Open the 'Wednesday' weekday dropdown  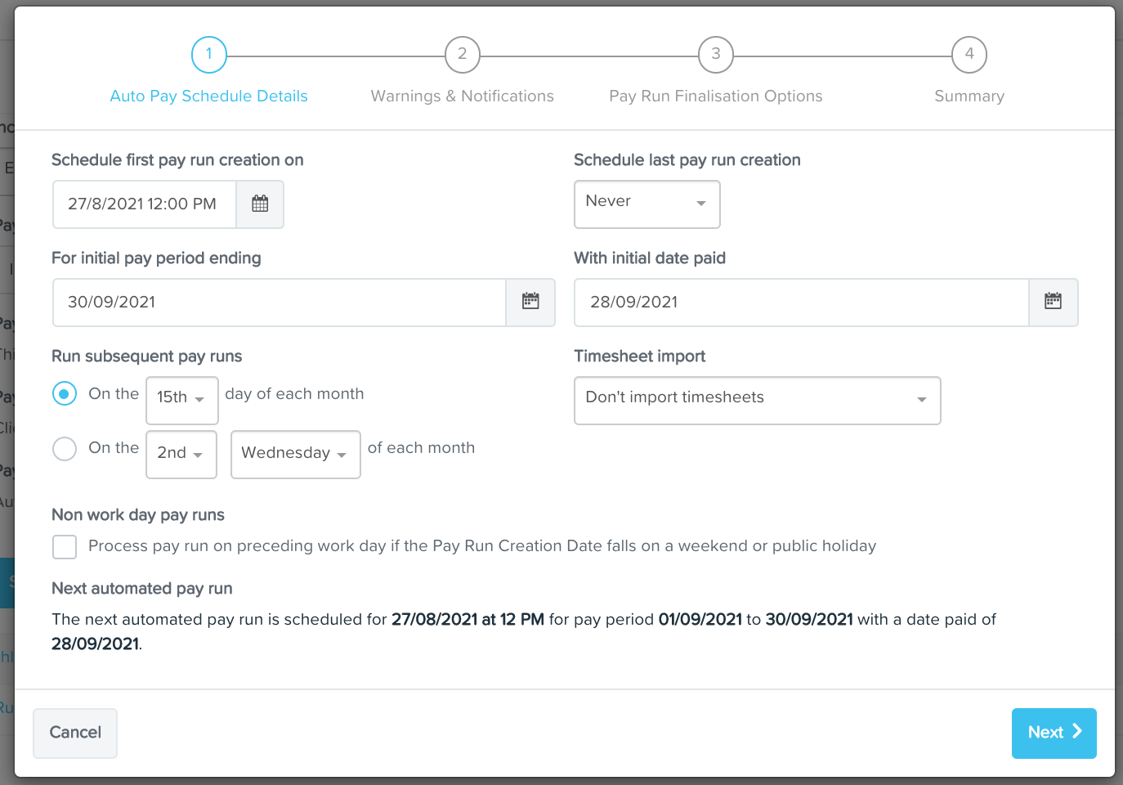tap(295, 454)
